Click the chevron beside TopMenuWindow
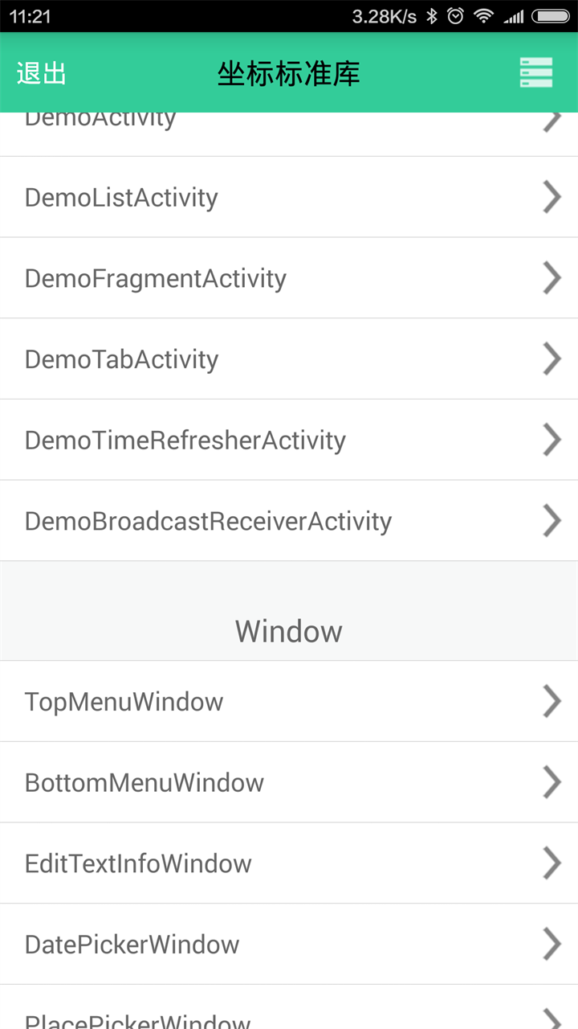Image resolution: width=578 pixels, height=1029 pixels. pos(552,701)
